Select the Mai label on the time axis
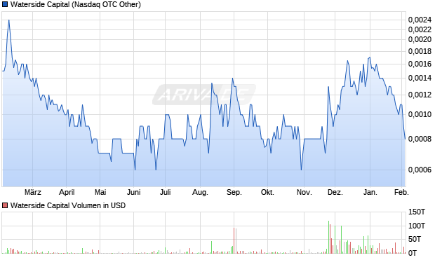This screenshot has height=260, width=435. (x=100, y=192)
